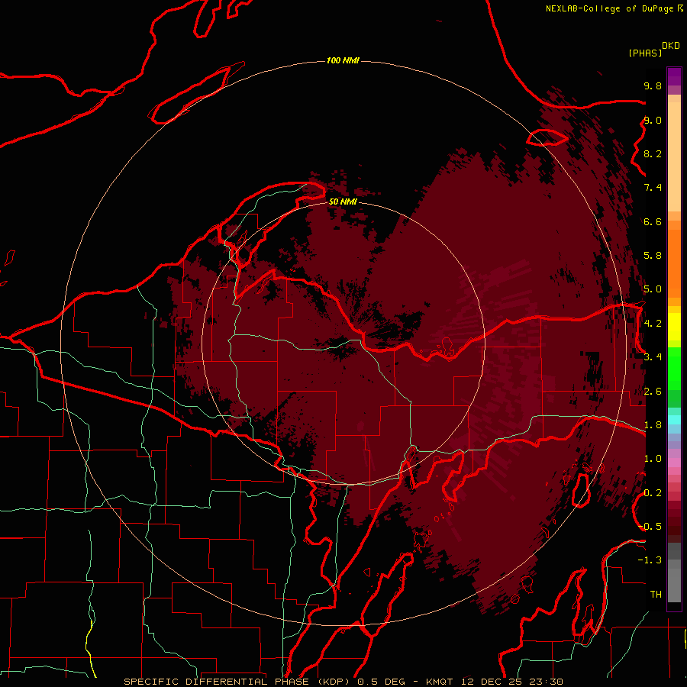
Task: Pick the bright green color bar segment
Action: [674, 369]
